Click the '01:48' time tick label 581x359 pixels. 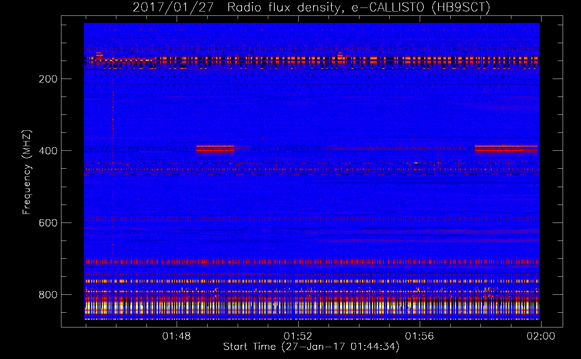(177, 336)
